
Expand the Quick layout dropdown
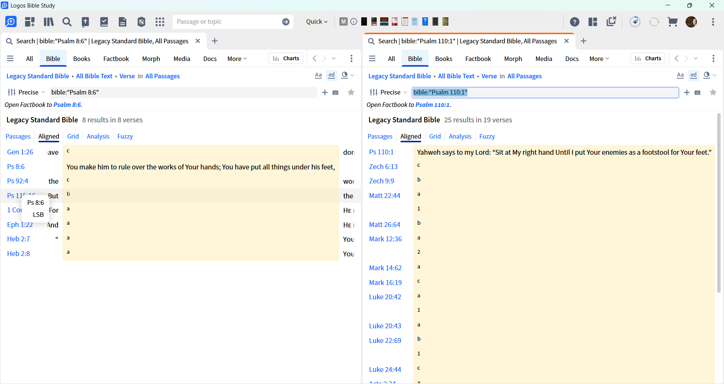(x=317, y=22)
